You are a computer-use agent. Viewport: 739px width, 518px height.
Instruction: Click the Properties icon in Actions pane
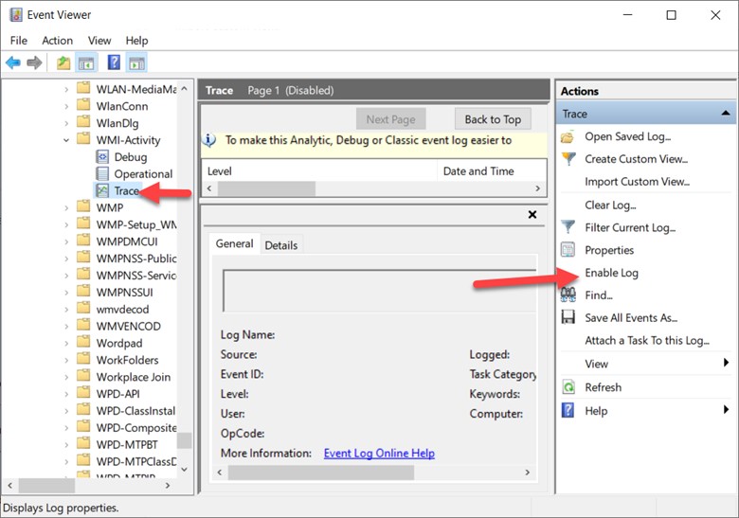click(568, 250)
